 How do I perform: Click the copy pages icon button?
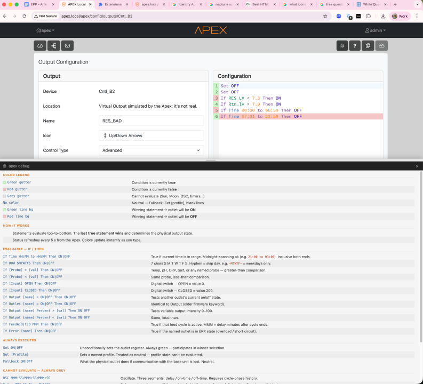[x=368, y=46]
